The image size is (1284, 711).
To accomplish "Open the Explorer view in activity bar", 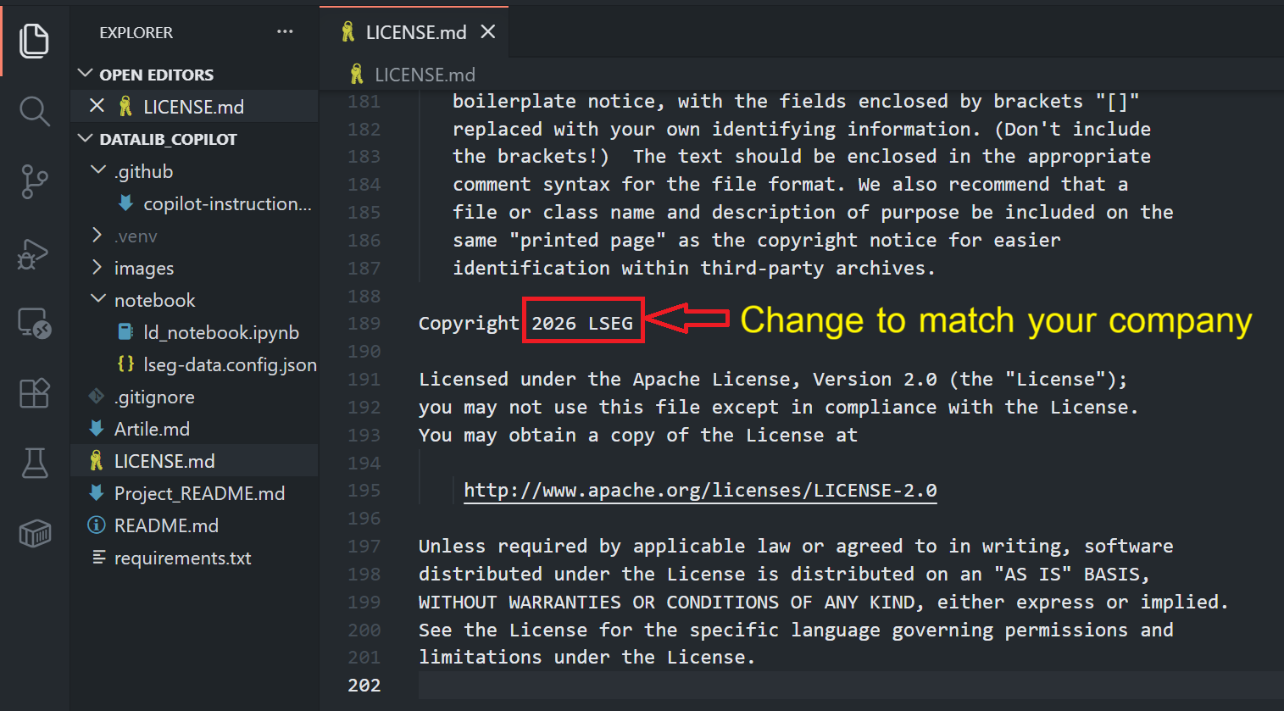I will click(34, 40).
